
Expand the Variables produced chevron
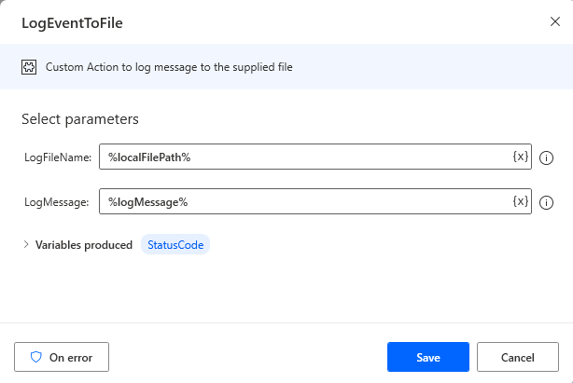click(26, 246)
